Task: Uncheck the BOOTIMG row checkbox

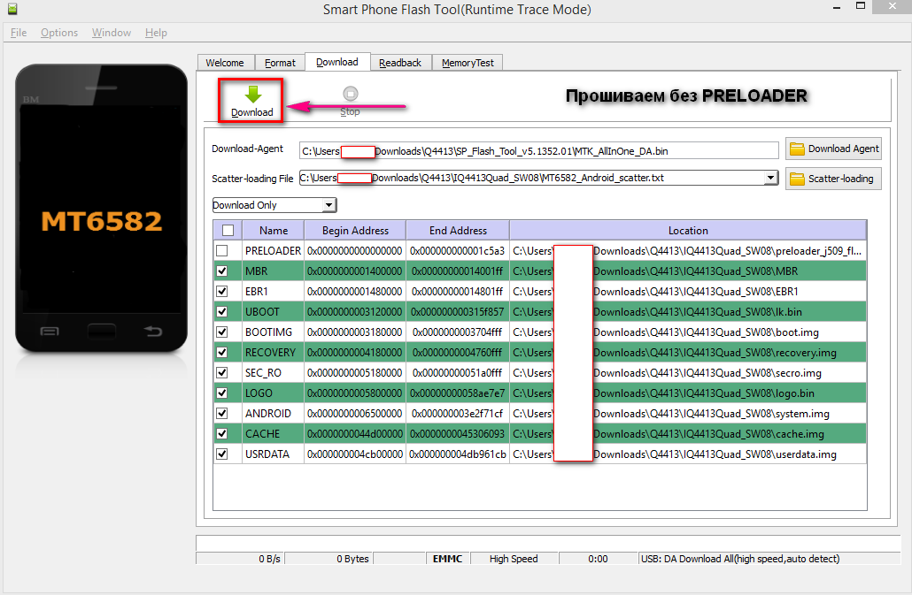Action: [x=221, y=332]
